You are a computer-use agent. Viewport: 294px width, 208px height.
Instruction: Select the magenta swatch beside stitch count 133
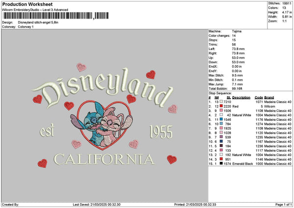[221, 151]
